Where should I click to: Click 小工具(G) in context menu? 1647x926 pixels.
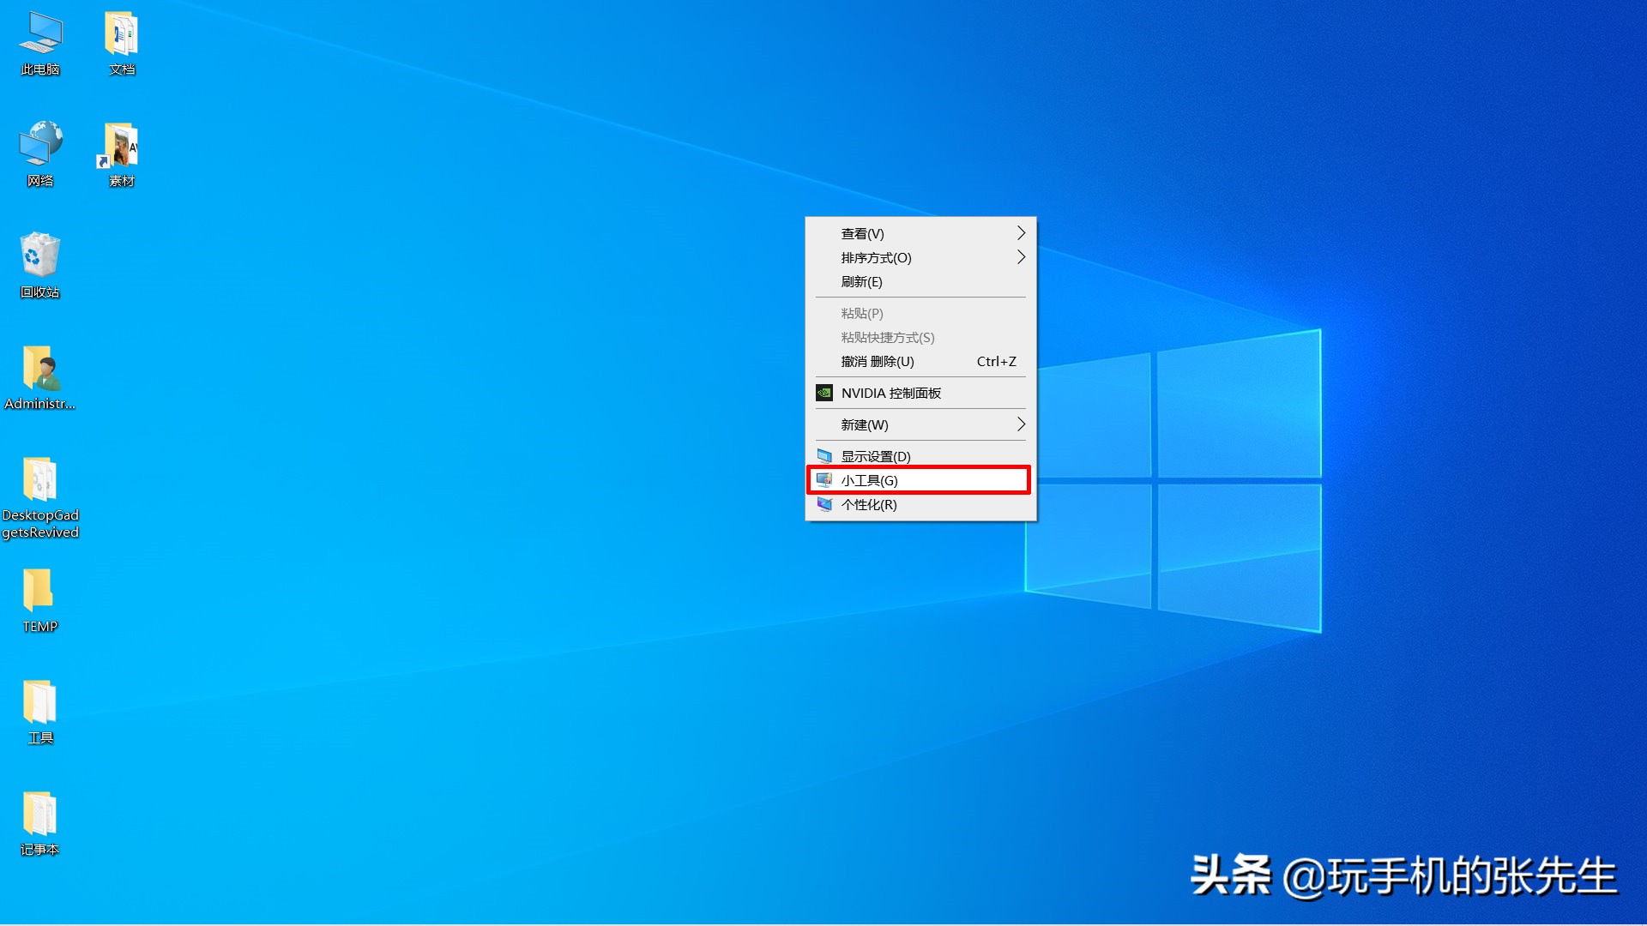[920, 479]
